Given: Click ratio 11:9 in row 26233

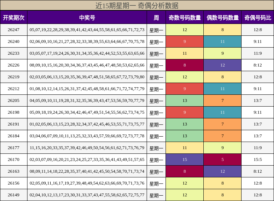Looking at the screenshot, I should click(258, 53).
